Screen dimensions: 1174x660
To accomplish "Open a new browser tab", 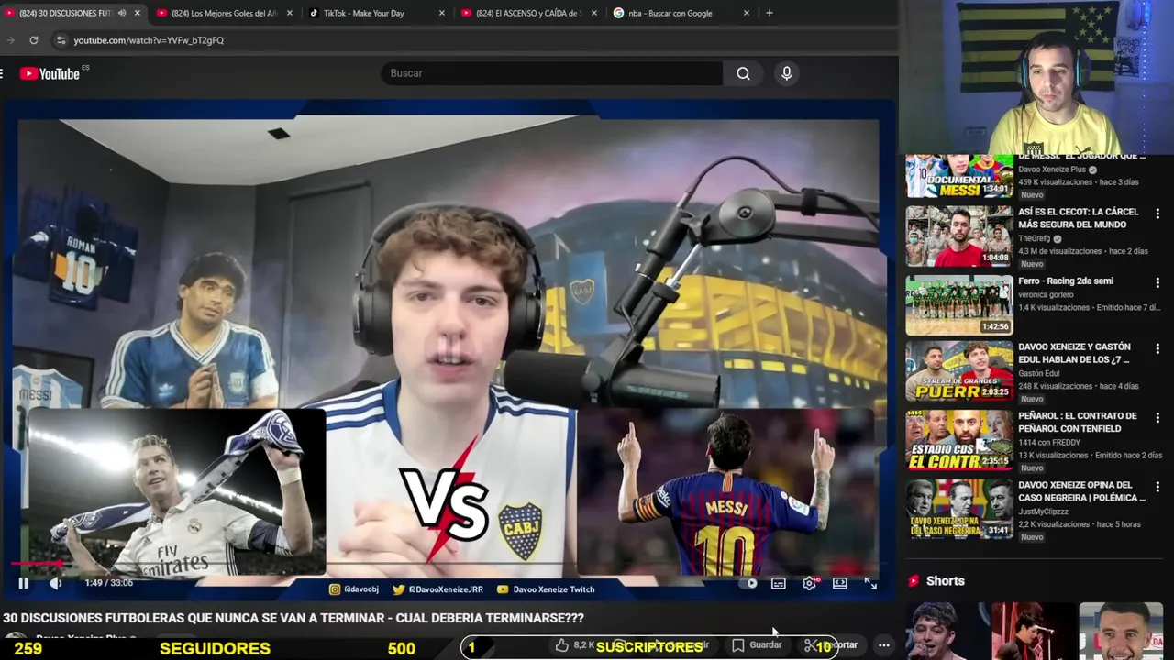I will pyautogui.click(x=769, y=13).
